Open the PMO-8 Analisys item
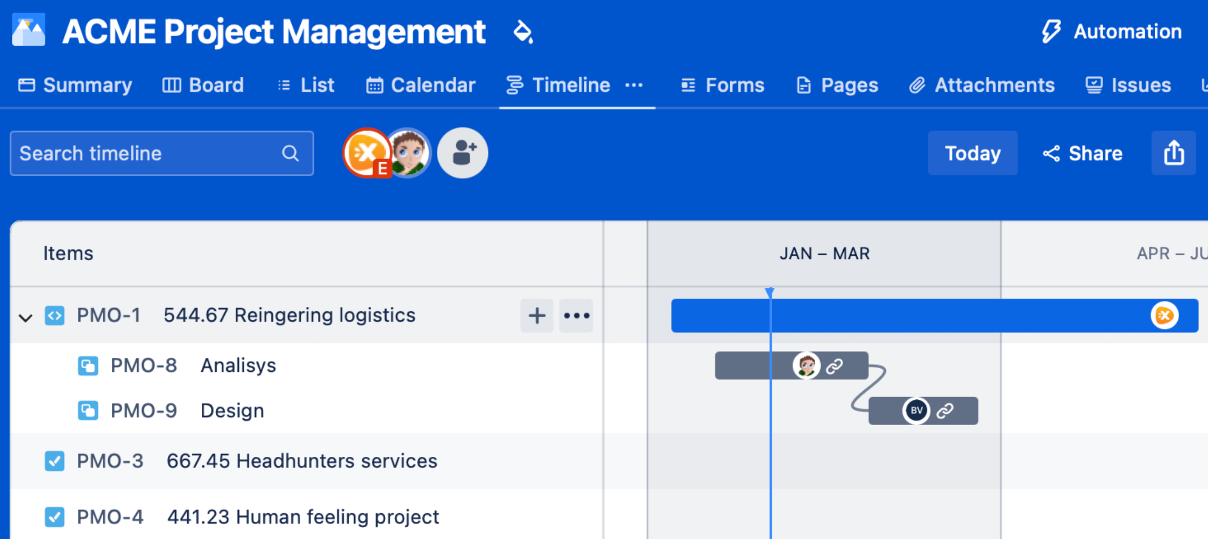Screen dimensions: 1208x539 (x=238, y=366)
